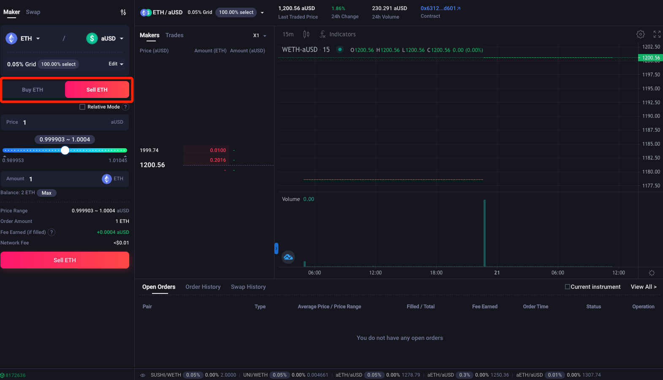Open chart settings gear icon

[641, 34]
